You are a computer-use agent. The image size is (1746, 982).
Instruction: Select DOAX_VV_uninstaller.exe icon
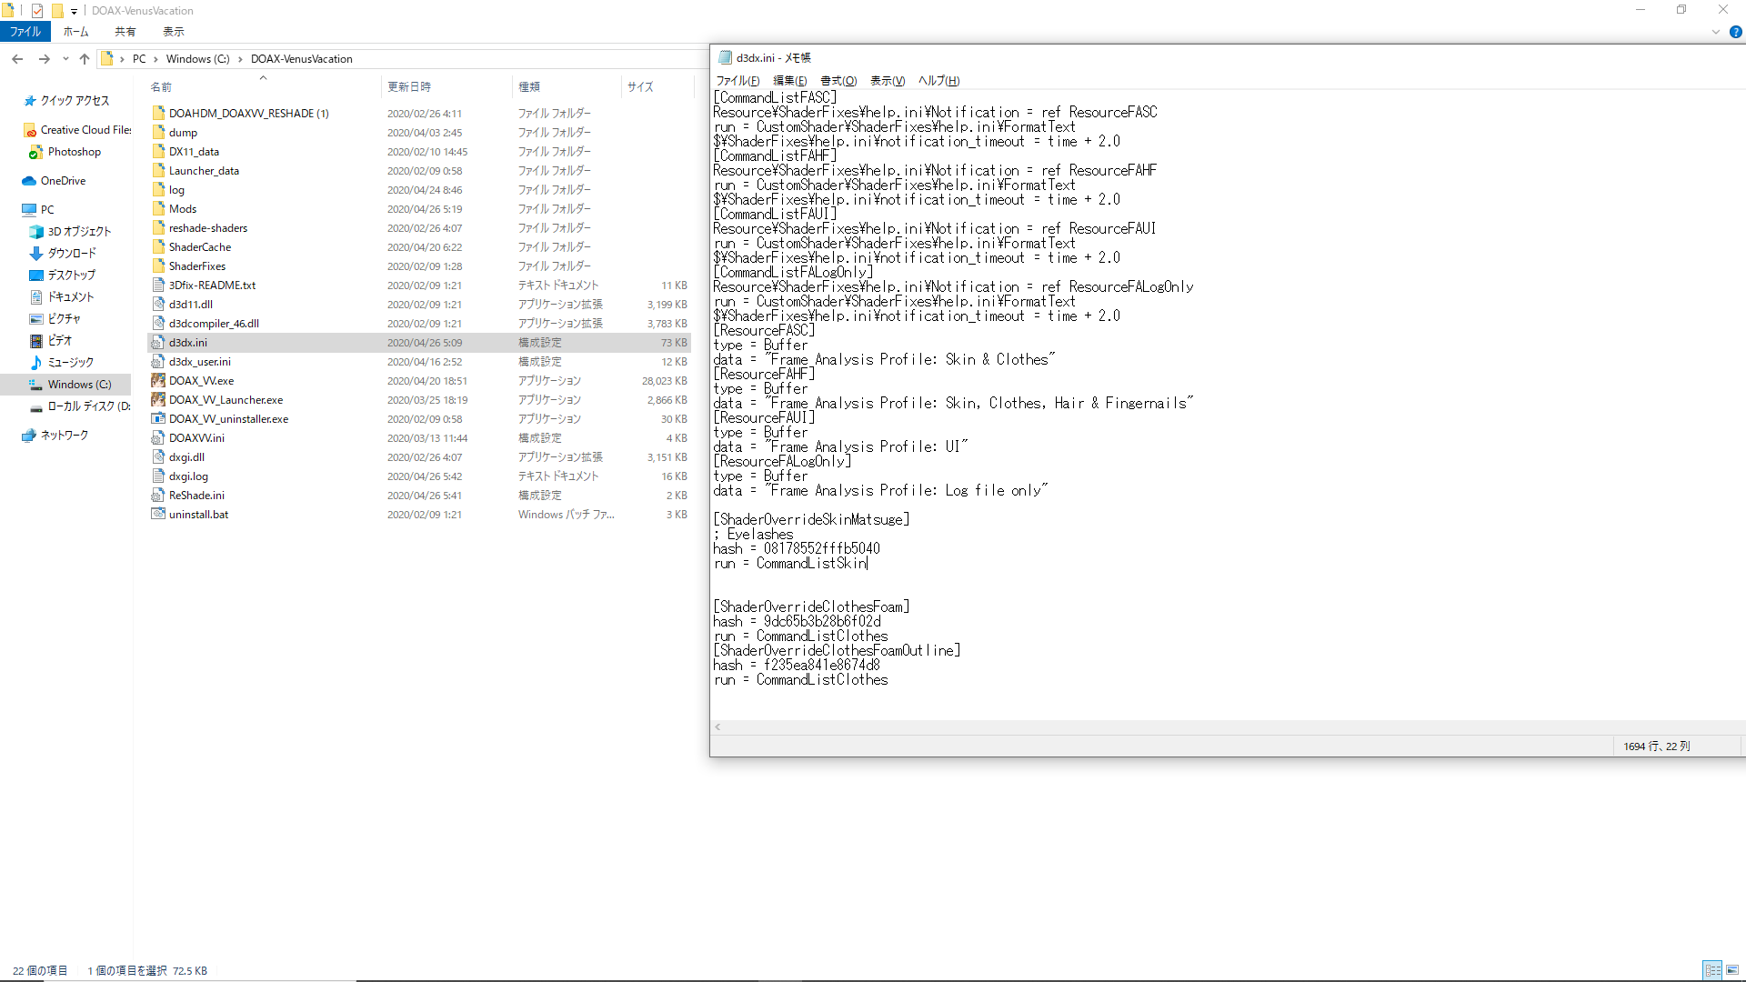(x=158, y=419)
